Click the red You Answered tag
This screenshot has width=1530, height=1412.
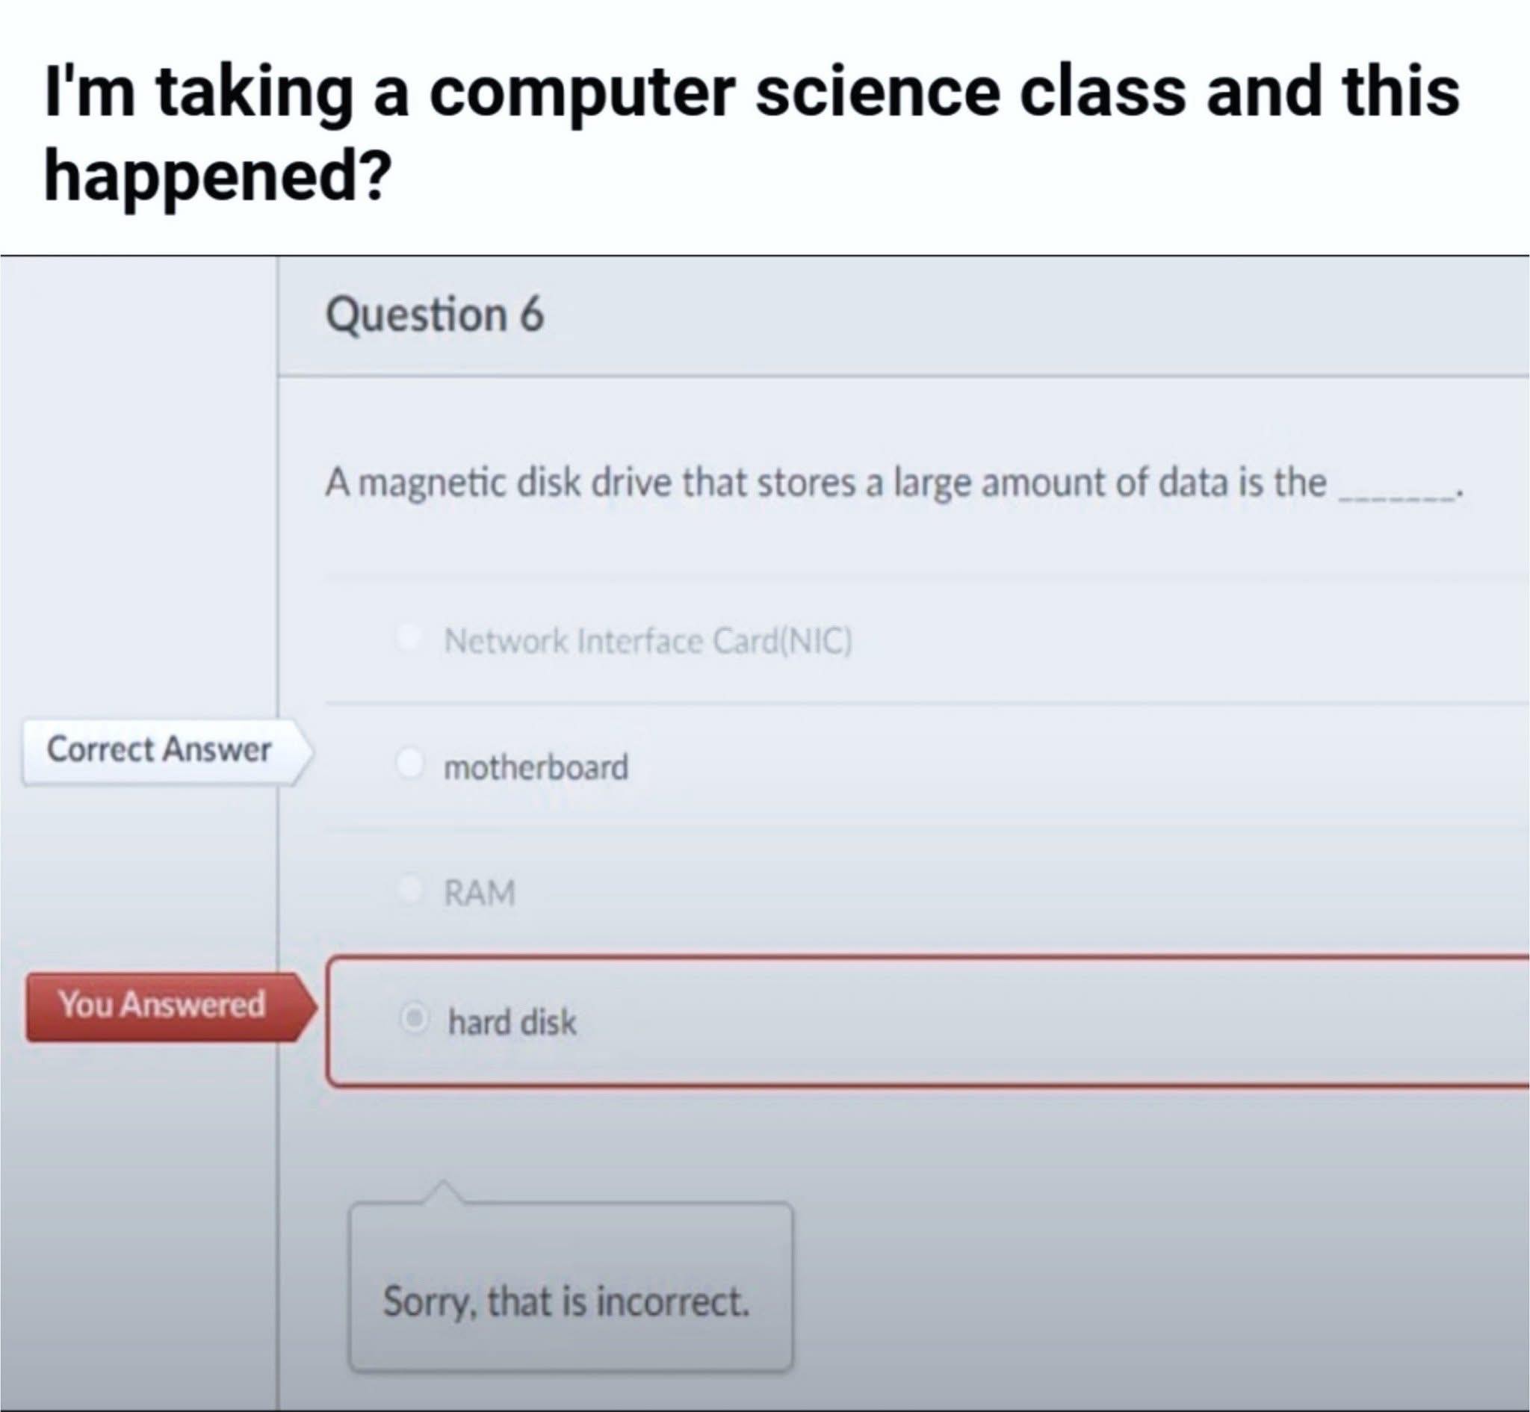[171, 1006]
